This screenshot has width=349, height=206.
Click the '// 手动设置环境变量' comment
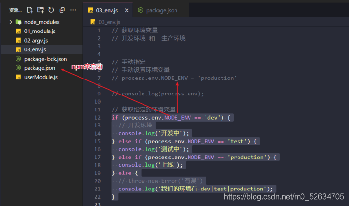141,70
